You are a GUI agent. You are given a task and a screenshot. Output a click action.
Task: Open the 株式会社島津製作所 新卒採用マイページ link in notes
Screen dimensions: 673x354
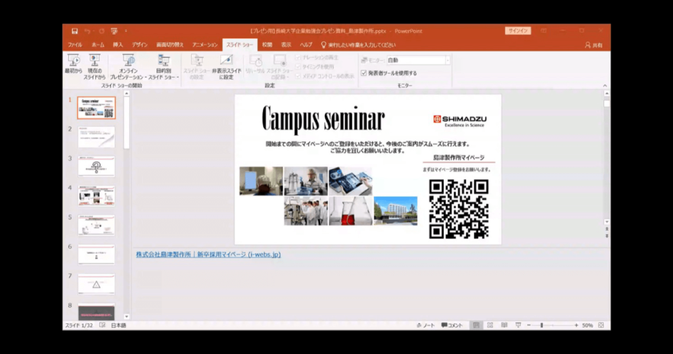(x=208, y=255)
